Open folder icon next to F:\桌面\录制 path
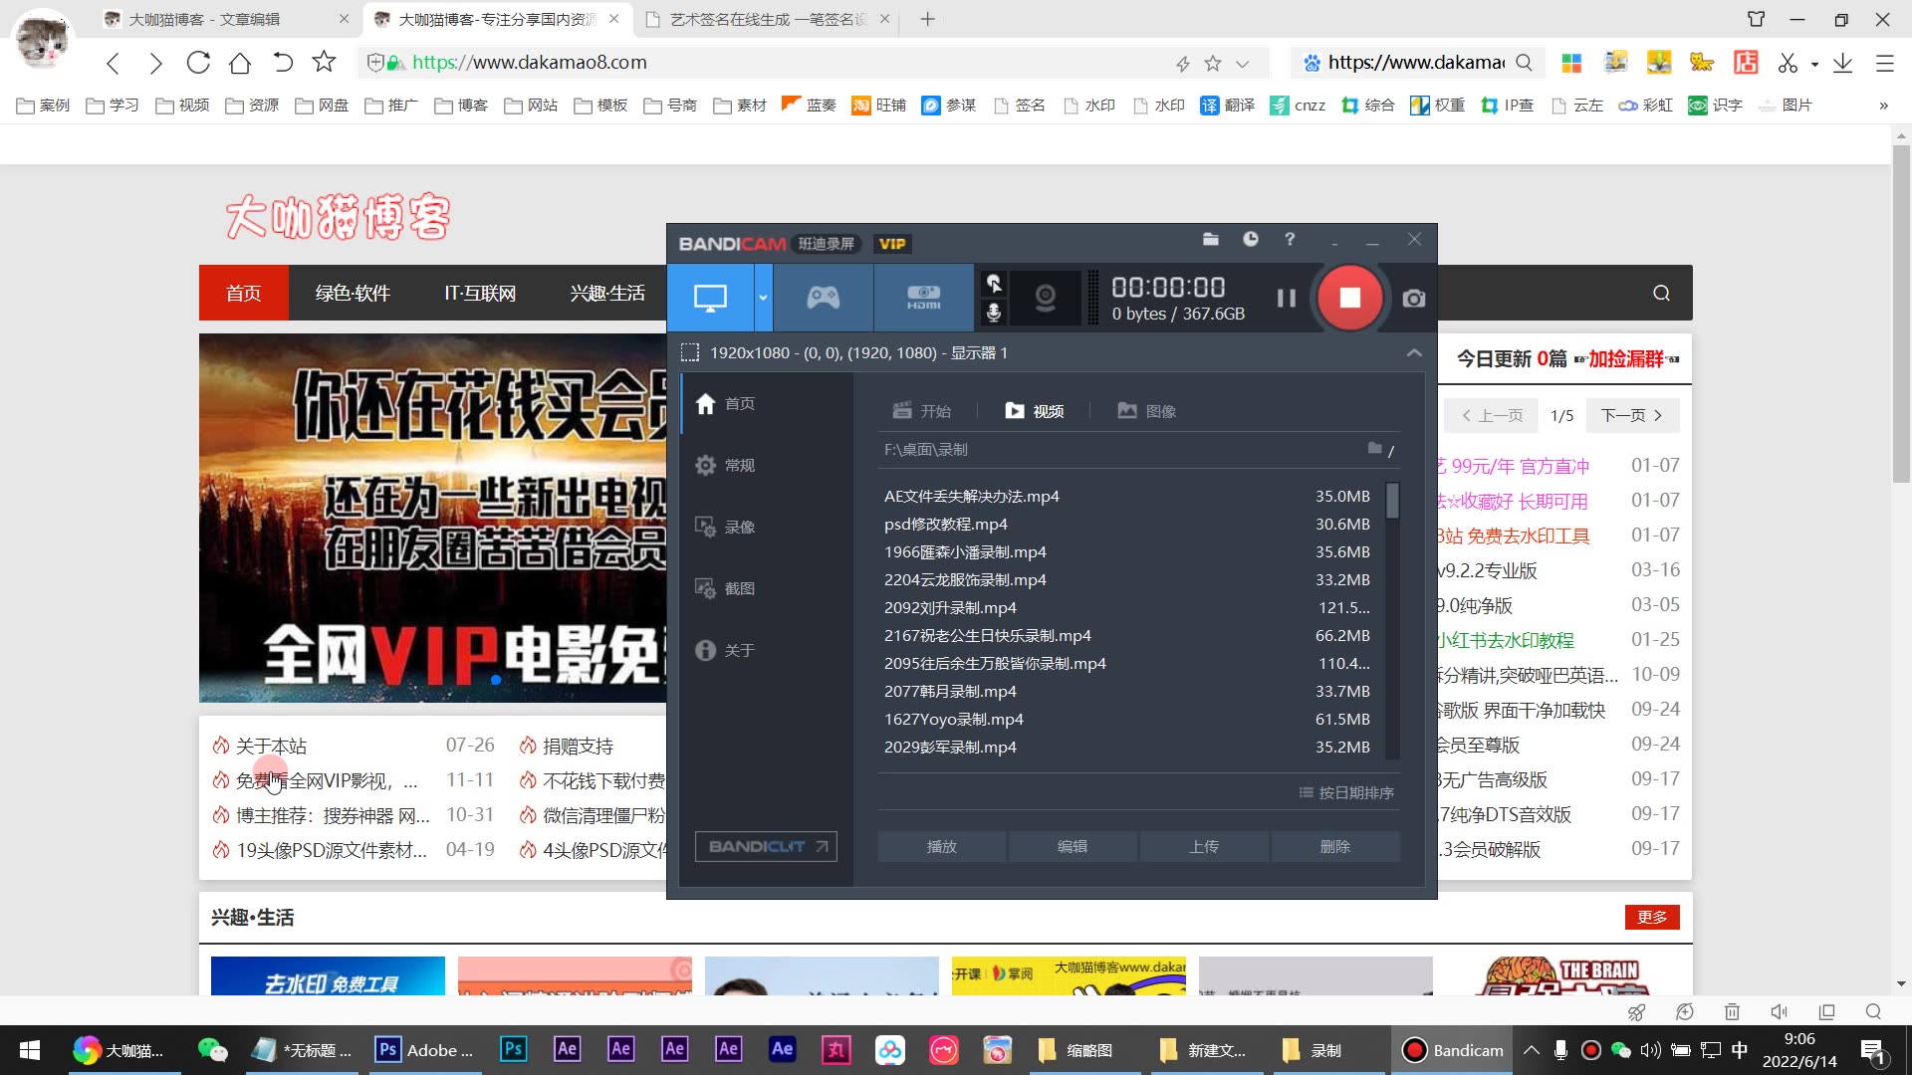This screenshot has height=1075, width=1912. pyautogui.click(x=1375, y=449)
